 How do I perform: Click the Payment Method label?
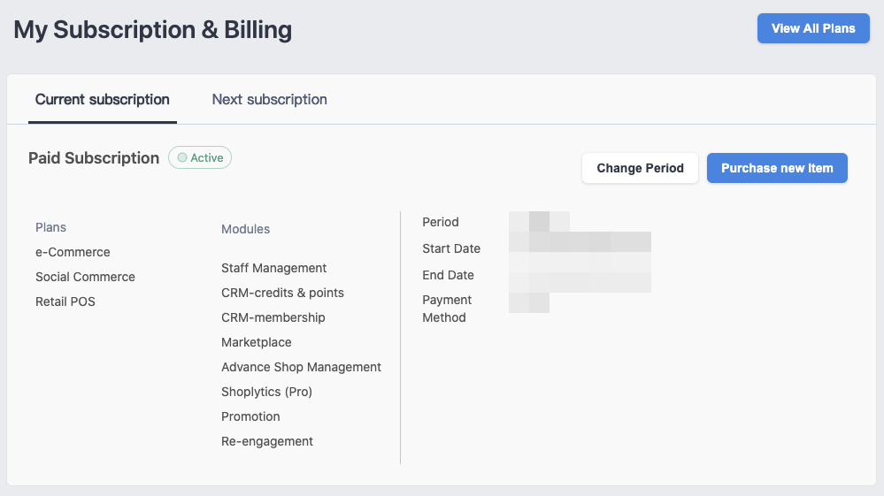447,309
